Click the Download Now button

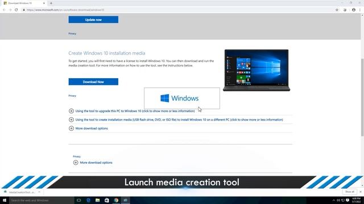(93, 82)
